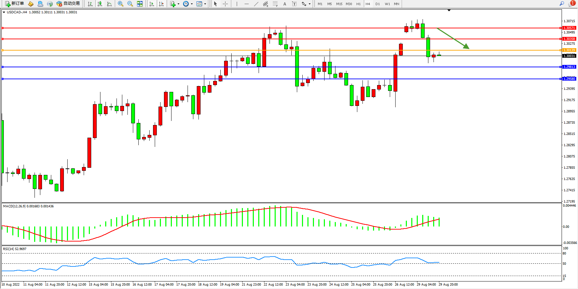Zoom in on the chart
Screen dimensions: 578x289
(120, 4)
